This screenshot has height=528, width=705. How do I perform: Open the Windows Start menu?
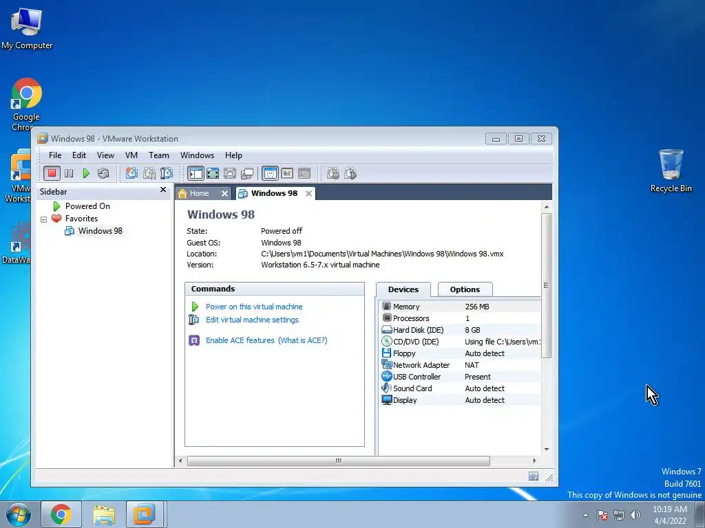[x=18, y=514]
